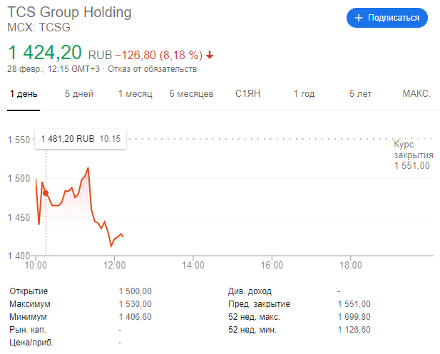Click the 1 481,20 RUB chart tooltip
440x354 pixels.
coord(81,139)
